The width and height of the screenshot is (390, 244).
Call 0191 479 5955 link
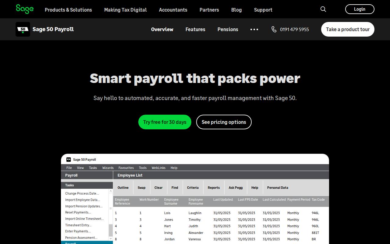[294, 29]
